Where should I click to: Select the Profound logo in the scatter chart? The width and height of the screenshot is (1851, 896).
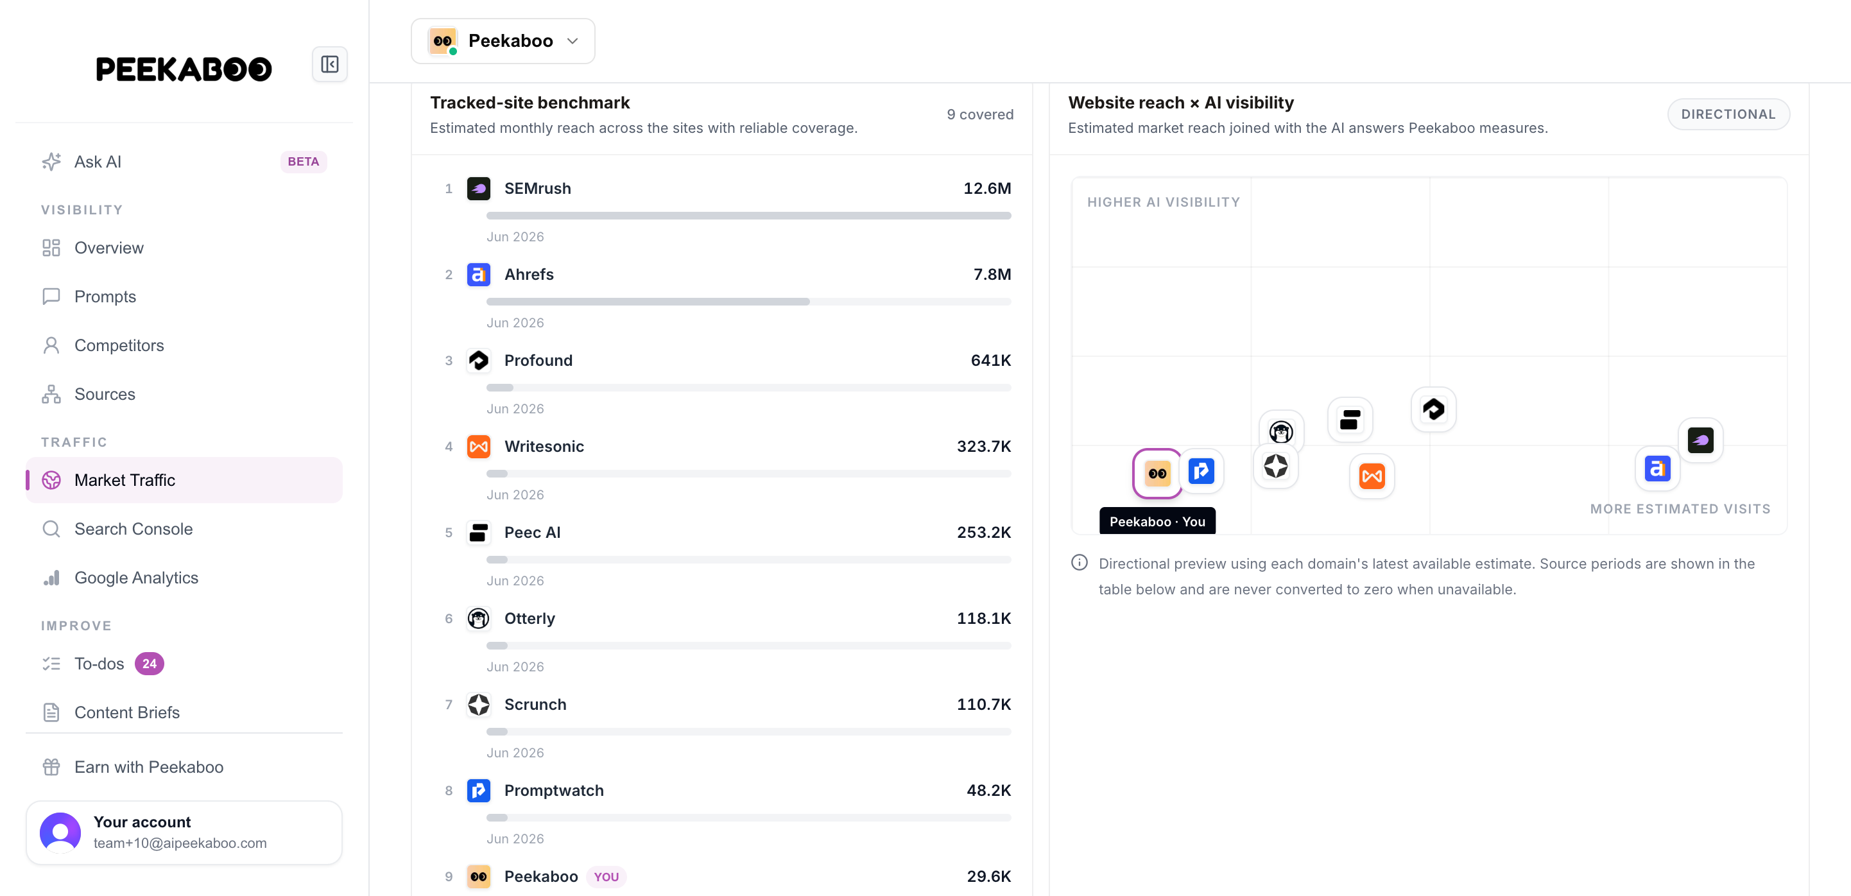(1434, 409)
